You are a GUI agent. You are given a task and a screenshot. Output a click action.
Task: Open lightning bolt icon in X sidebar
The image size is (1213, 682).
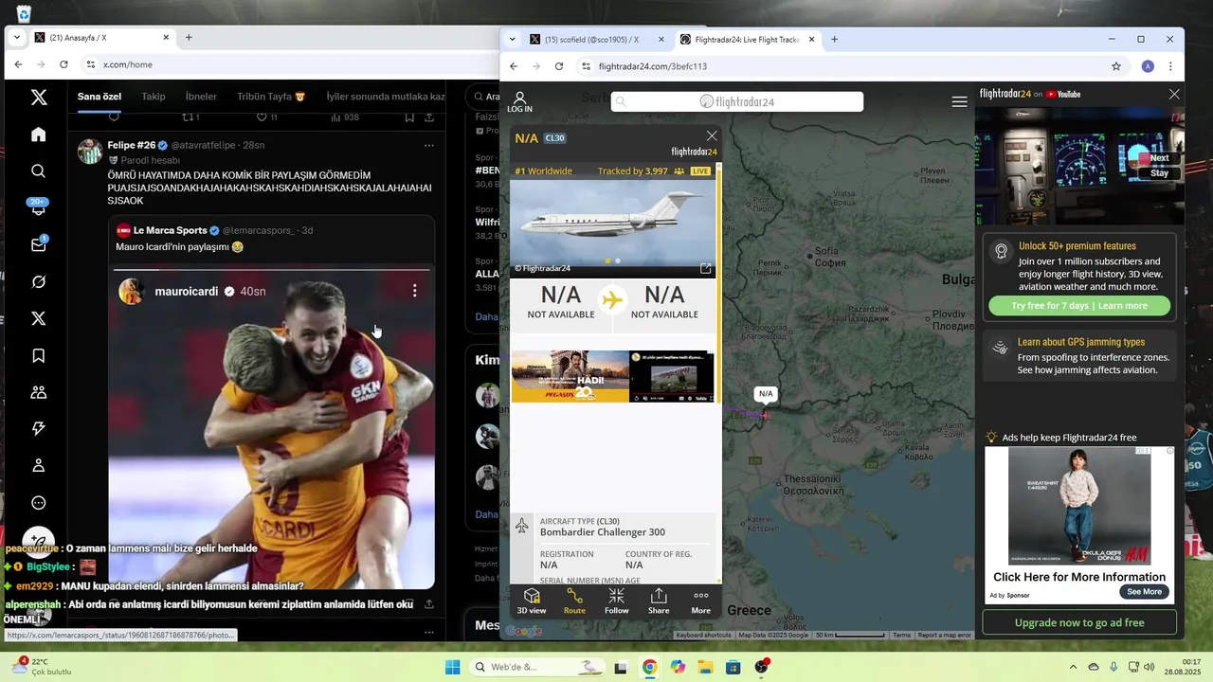click(x=39, y=428)
